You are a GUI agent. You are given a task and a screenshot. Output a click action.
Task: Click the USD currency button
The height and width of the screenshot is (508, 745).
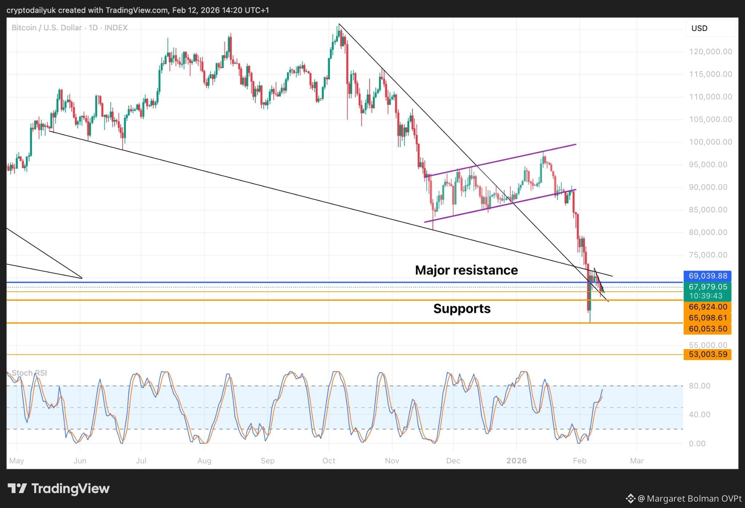pos(711,28)
